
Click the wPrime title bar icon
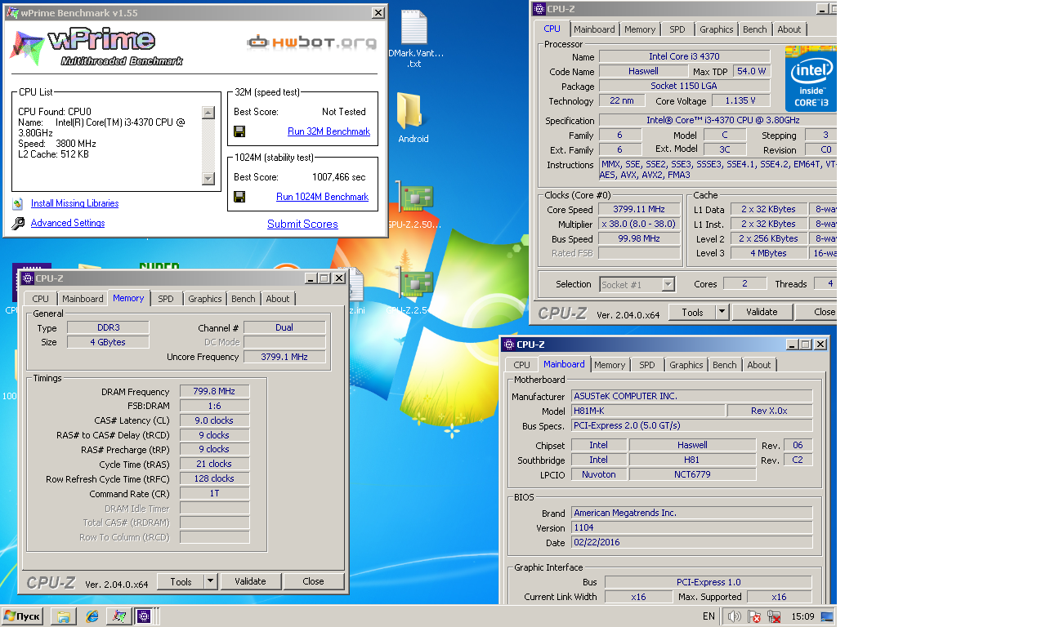point(12,13)
